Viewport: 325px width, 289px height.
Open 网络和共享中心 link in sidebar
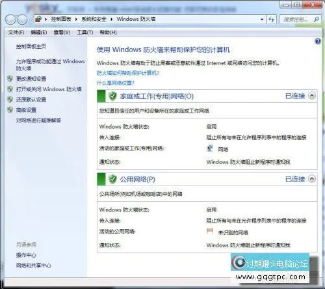(34, 266)
